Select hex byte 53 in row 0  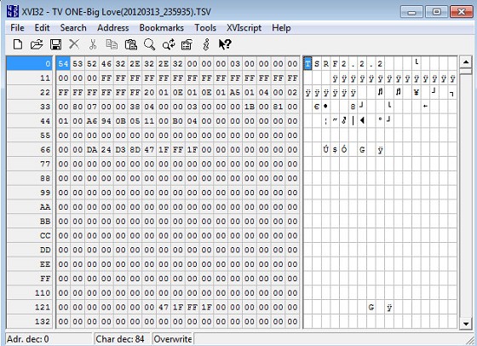tap(78, 64)
